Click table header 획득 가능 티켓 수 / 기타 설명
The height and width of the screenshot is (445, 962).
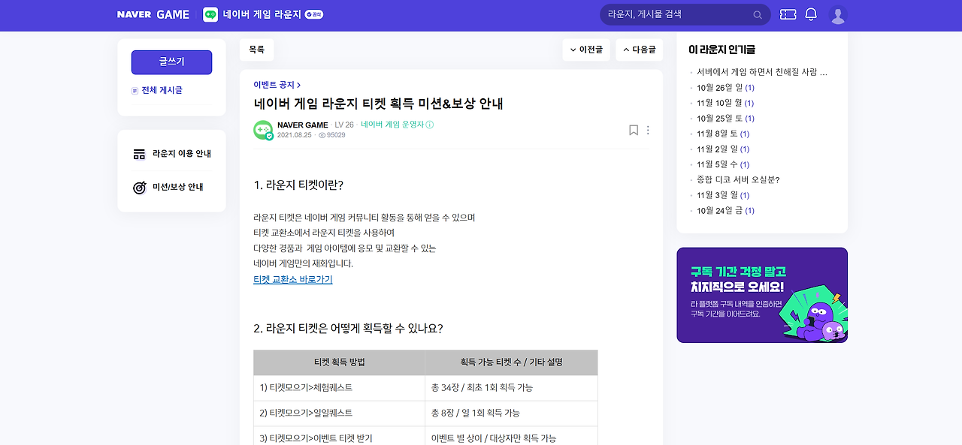511,362
